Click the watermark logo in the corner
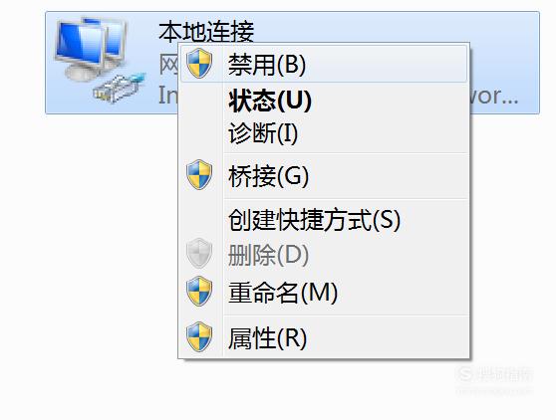 coord(494,377)
